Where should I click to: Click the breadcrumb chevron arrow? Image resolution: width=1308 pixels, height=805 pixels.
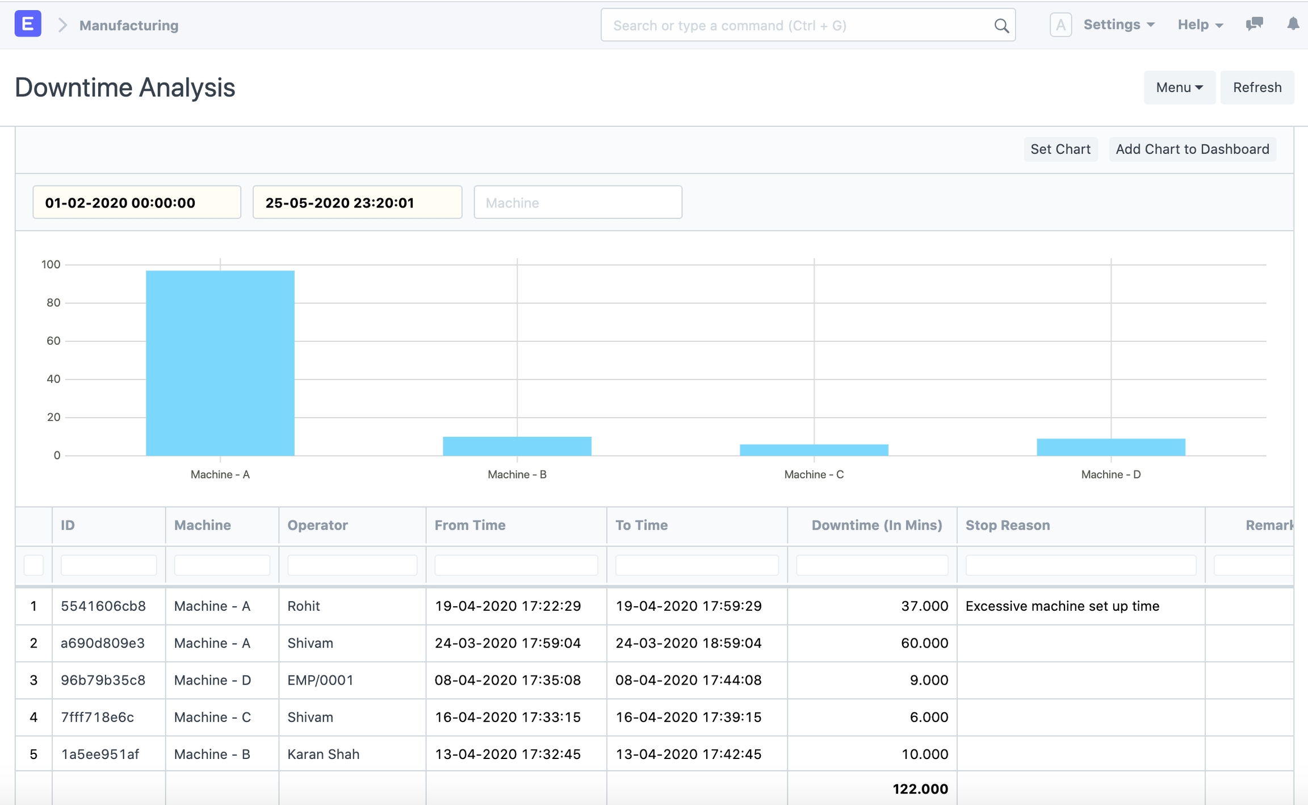62,25
